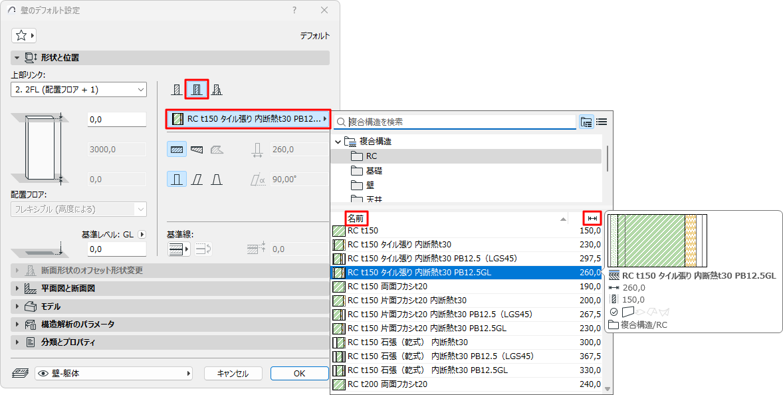The height and width of the screenshot is (395, 783).
Task: Collapse the 複合構造 tree root
Action: (x=338, y=142)
